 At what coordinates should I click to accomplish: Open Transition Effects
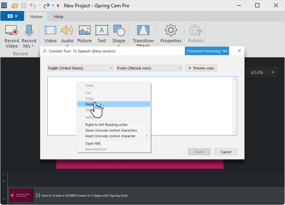pyautogui.click(x=143, y=35)
